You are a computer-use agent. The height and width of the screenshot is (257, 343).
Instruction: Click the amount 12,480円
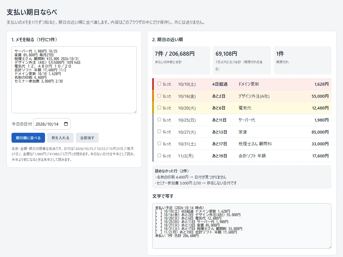click(320, 108)
